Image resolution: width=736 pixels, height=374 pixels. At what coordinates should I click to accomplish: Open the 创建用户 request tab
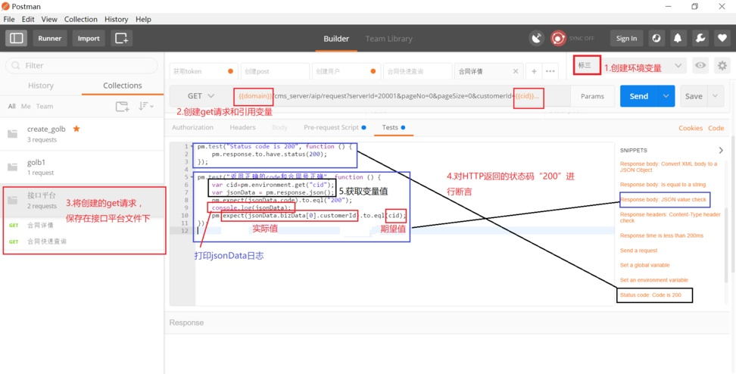pos(346,71)
